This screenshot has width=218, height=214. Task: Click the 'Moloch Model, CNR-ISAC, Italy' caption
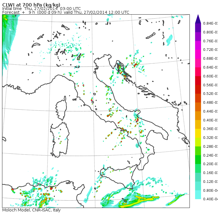[x=32, y=210]
